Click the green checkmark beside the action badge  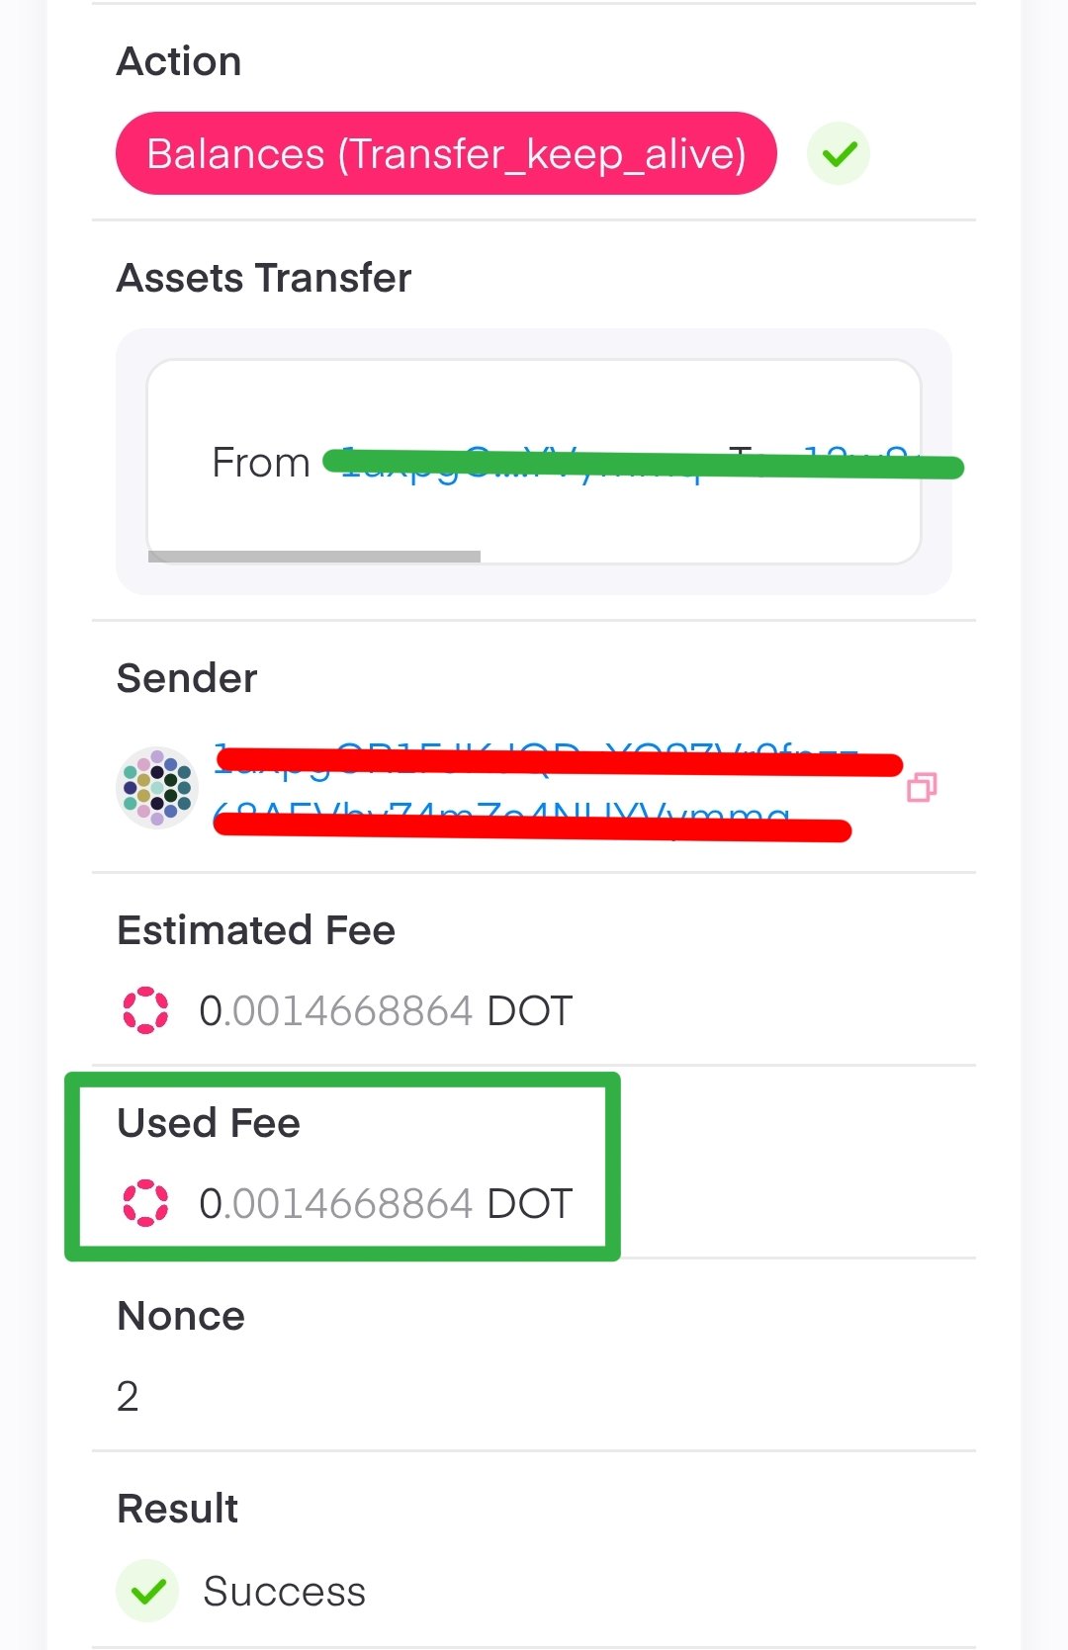(839, 154)
